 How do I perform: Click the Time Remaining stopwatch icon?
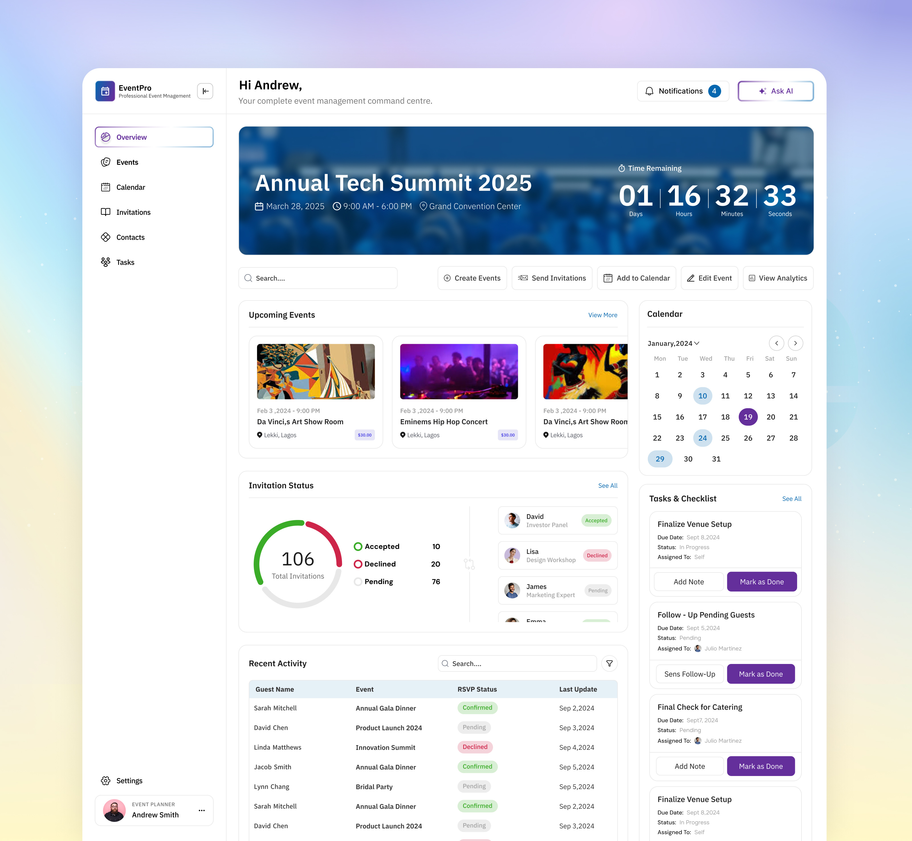click(x=621, y=168)
